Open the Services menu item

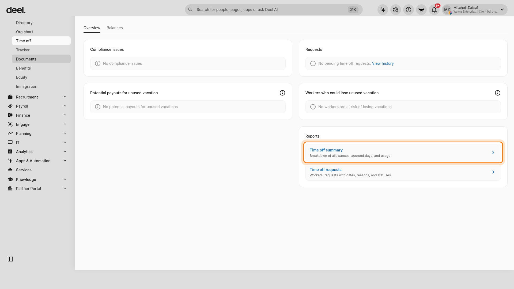click(x=37, y=170)
